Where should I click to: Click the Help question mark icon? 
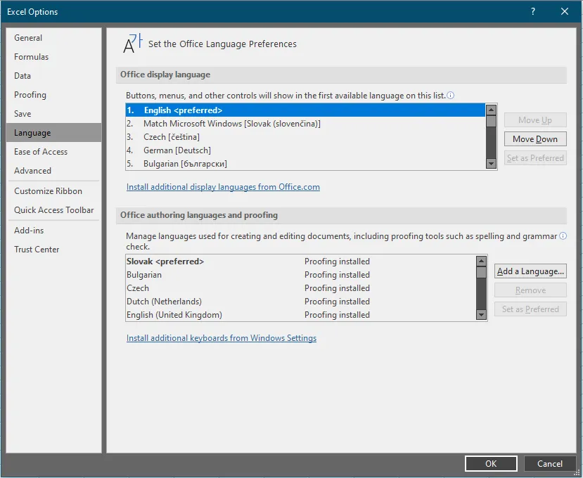[x=533, y=11]
